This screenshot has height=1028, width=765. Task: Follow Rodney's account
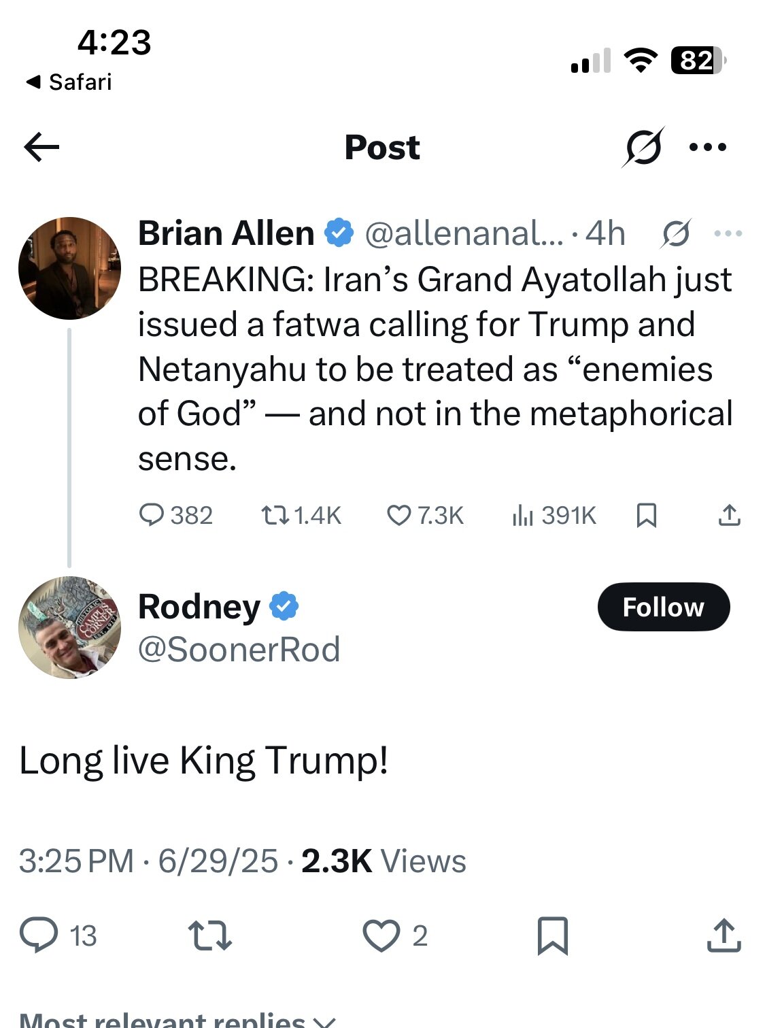[664, 607]
